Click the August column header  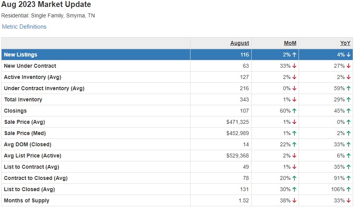[240, 43]
